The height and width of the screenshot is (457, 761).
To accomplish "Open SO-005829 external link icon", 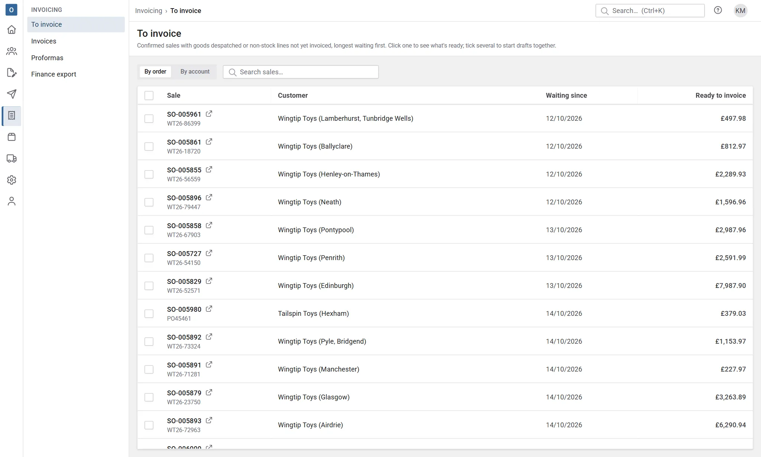I will click(209, 281).
